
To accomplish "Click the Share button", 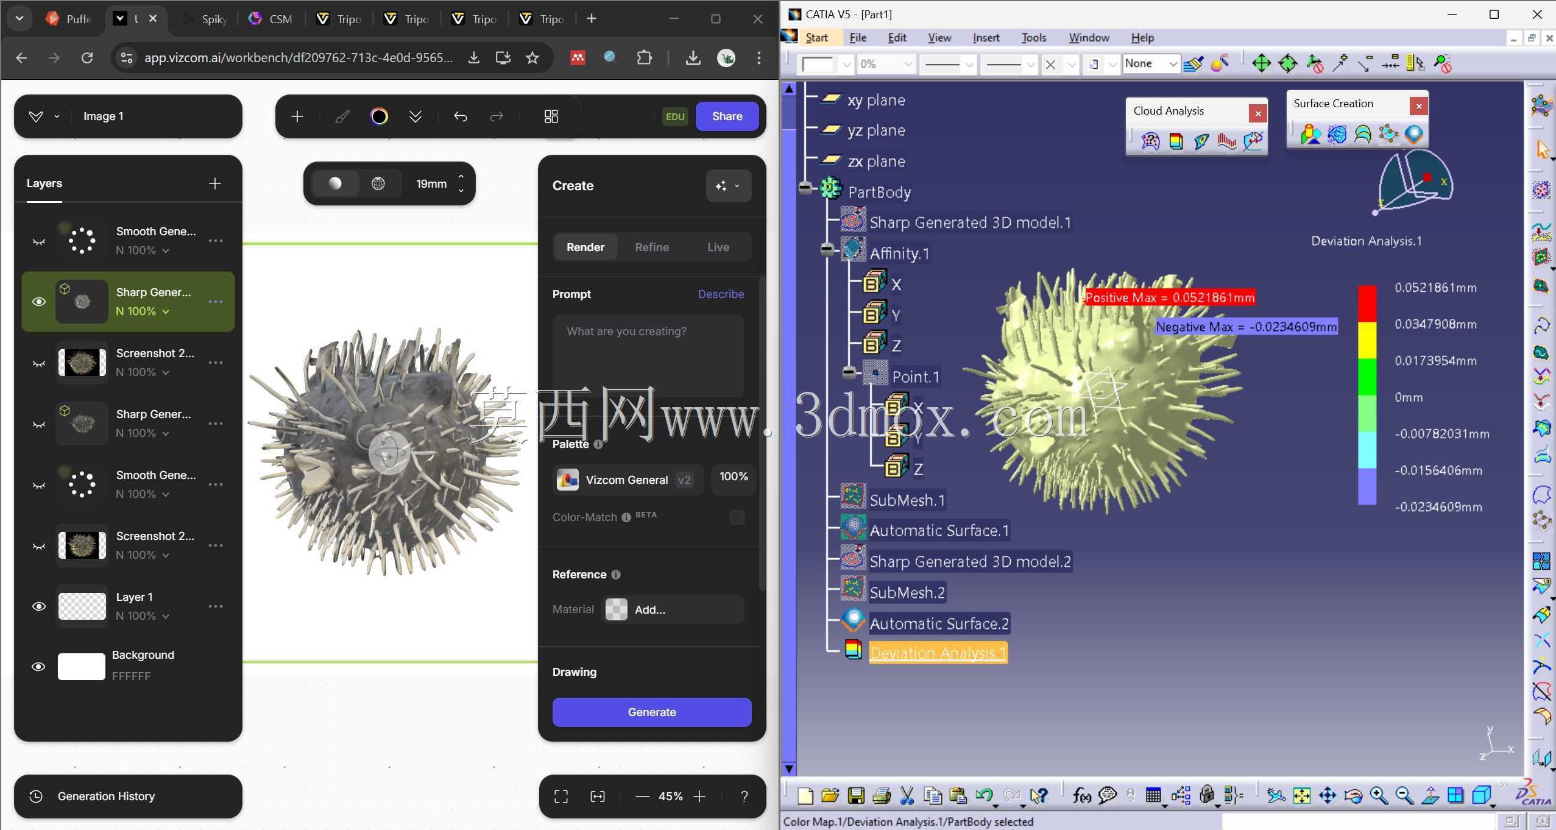I will tap(727, 116).
